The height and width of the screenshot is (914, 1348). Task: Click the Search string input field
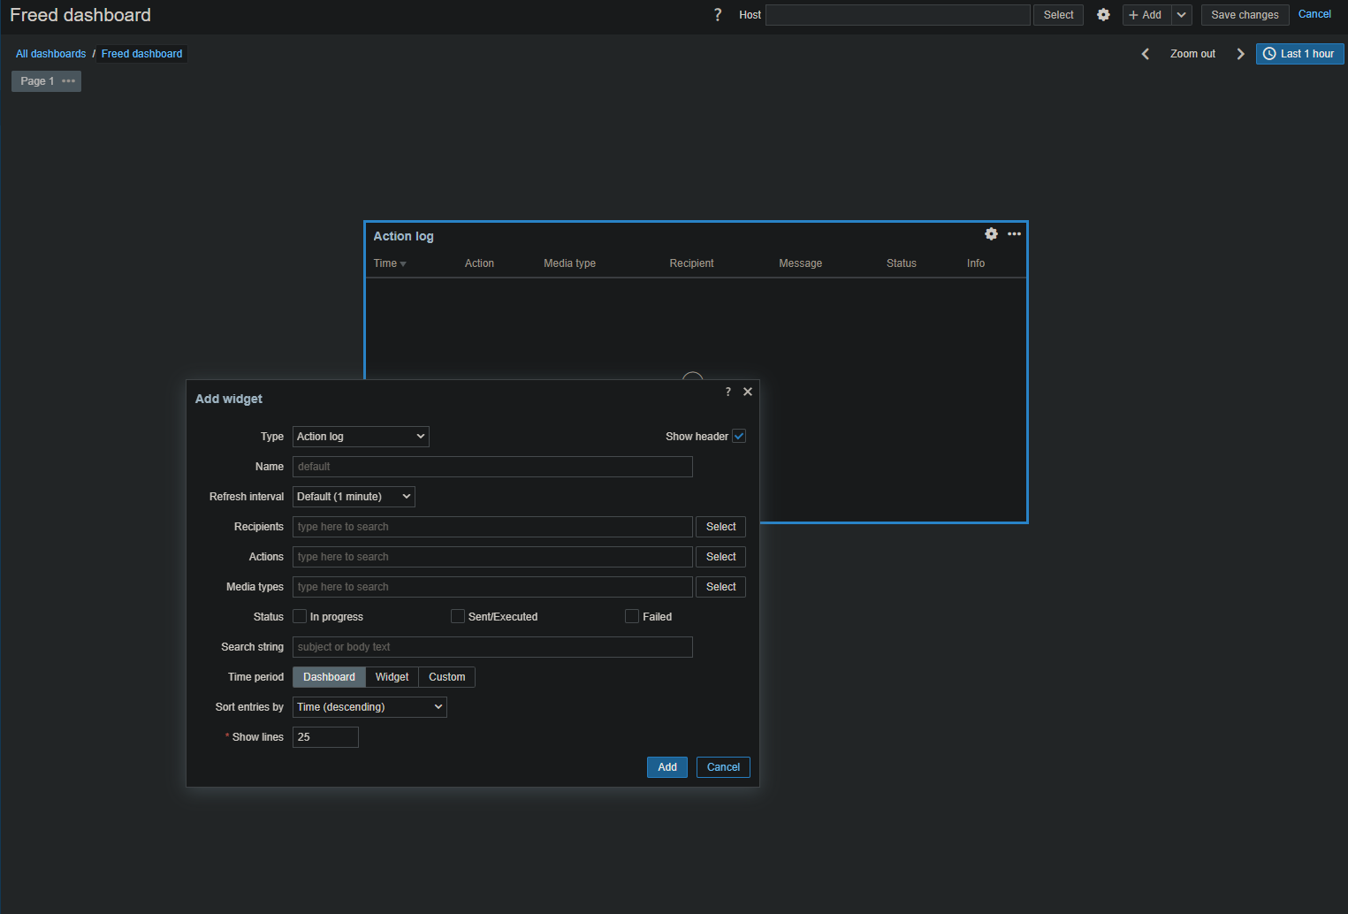pos(492,647)
